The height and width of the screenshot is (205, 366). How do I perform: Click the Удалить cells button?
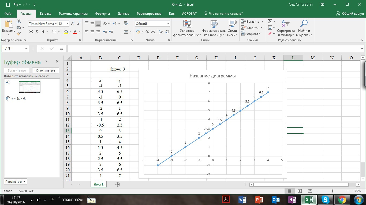(x=250, y=28)
